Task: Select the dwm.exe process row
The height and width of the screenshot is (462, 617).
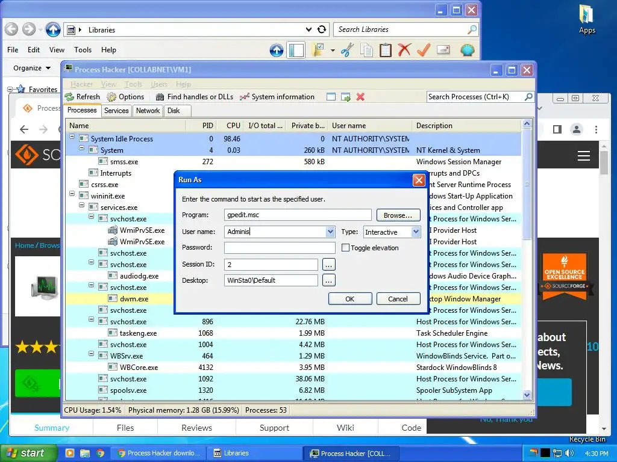Action: (293, 299)
